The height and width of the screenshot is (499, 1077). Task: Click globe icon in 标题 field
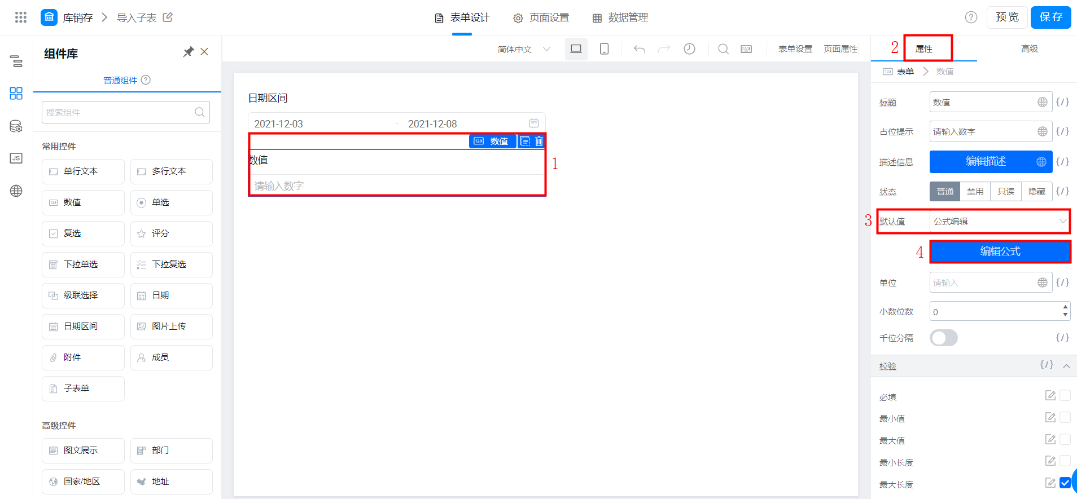pos(1043,102)
